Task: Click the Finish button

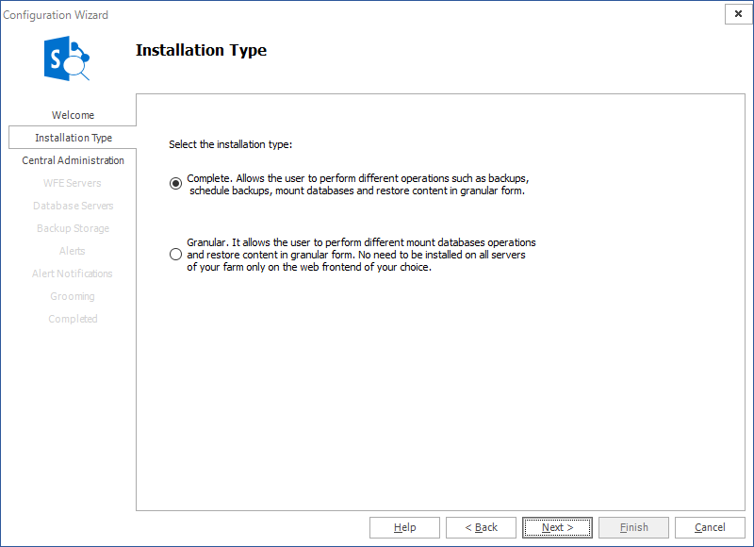Action: [633, 527]
